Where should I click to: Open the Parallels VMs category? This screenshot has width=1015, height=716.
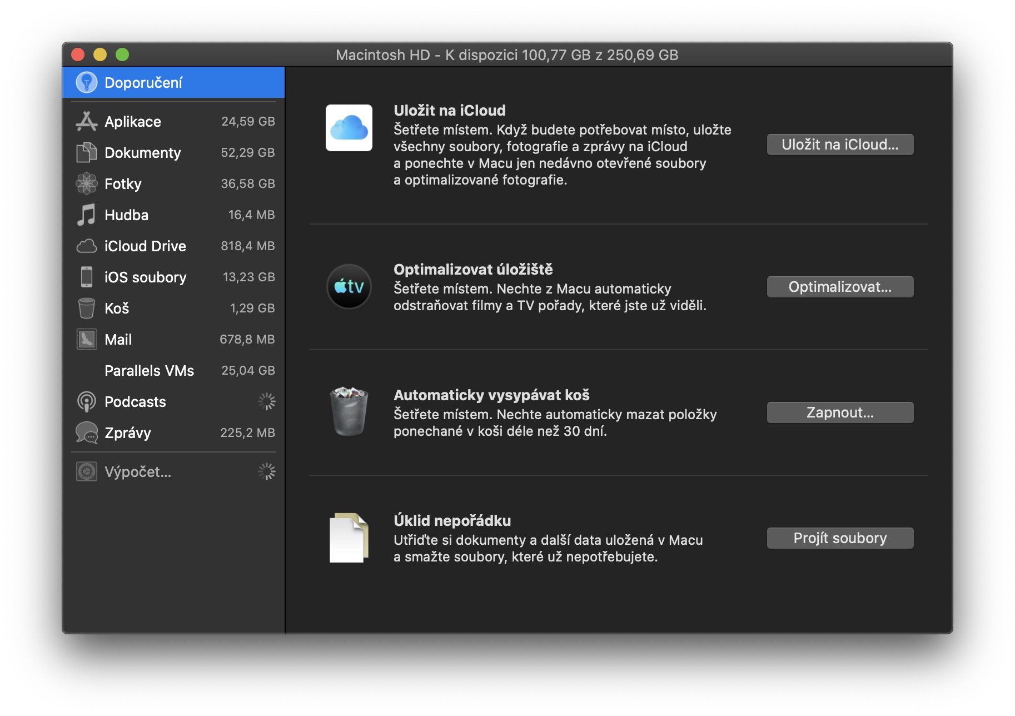173,370
